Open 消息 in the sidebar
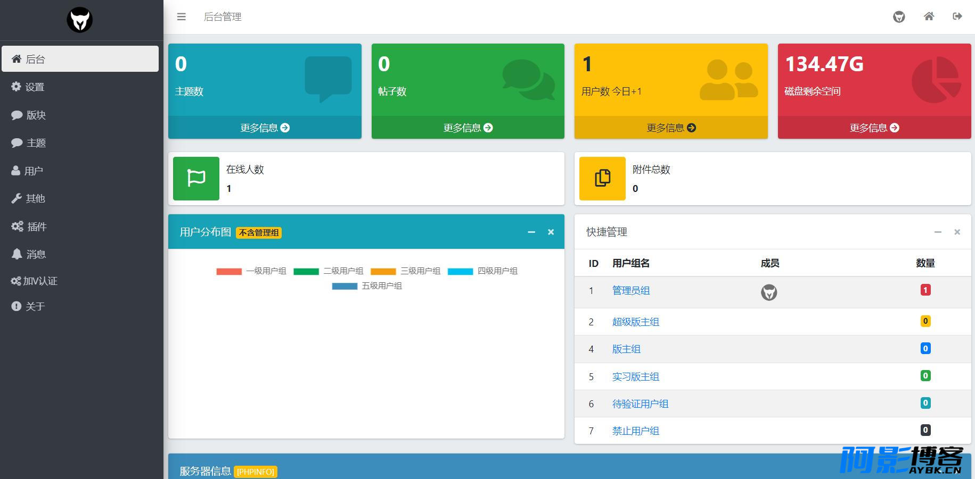Viewport: 975px width, 479px height. pos(80,254)
